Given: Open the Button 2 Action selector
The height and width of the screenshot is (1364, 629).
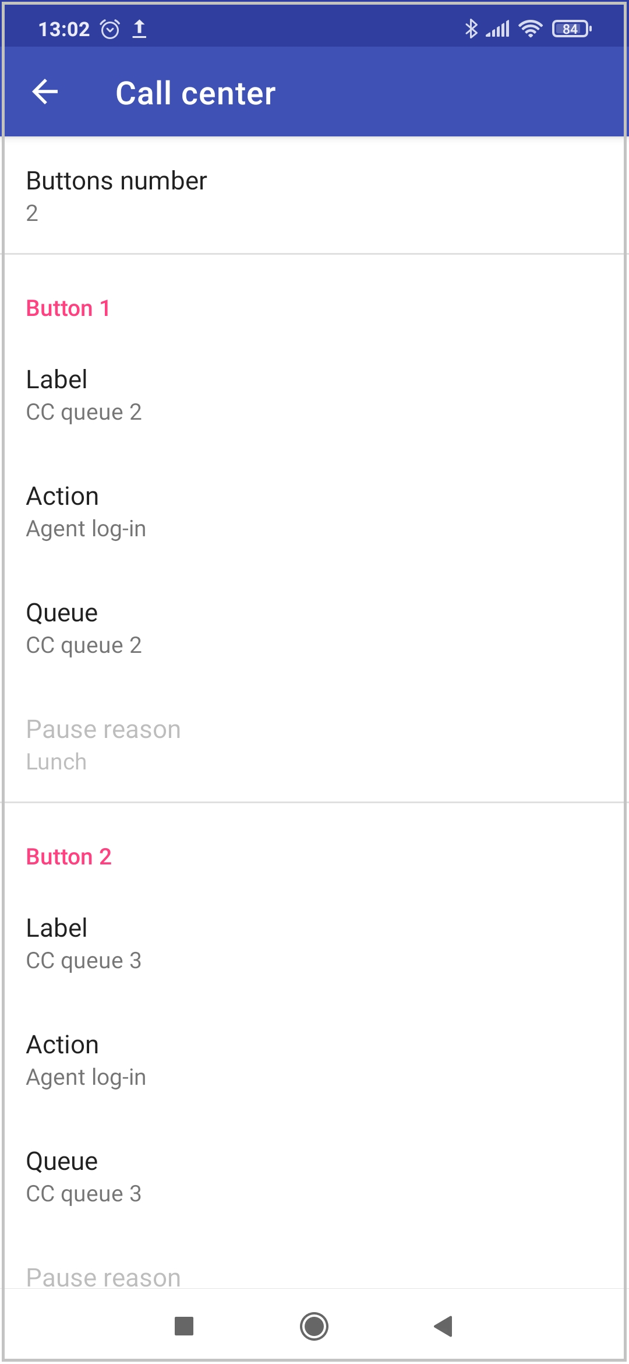Looking at the screenshot, I should pos(314,1060).
